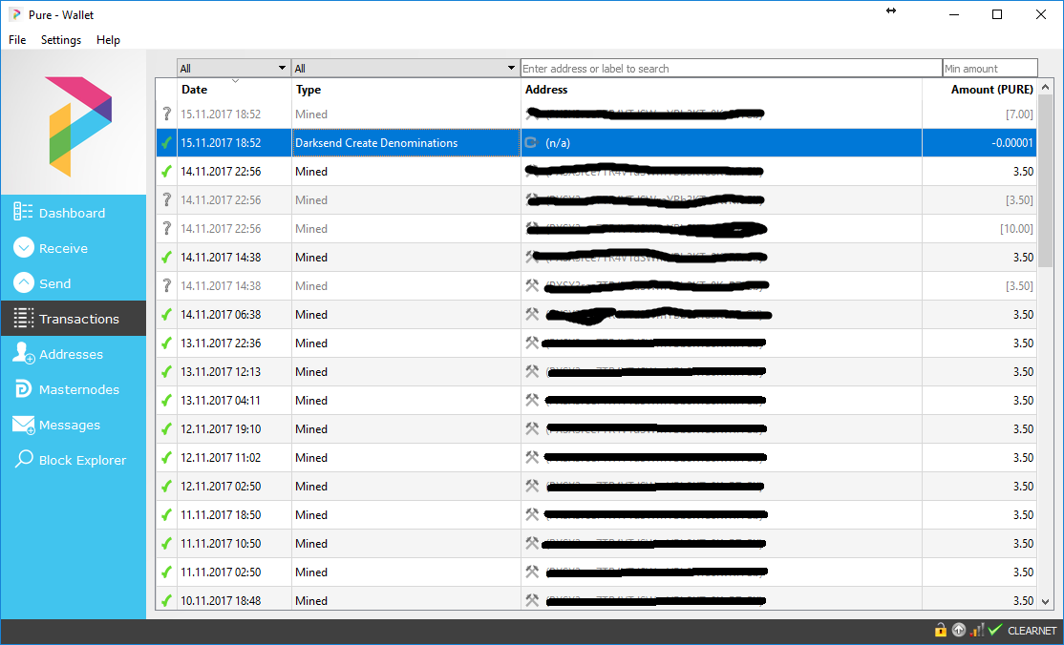
Task: Sort by the Address column header
Action: (721, 90)
